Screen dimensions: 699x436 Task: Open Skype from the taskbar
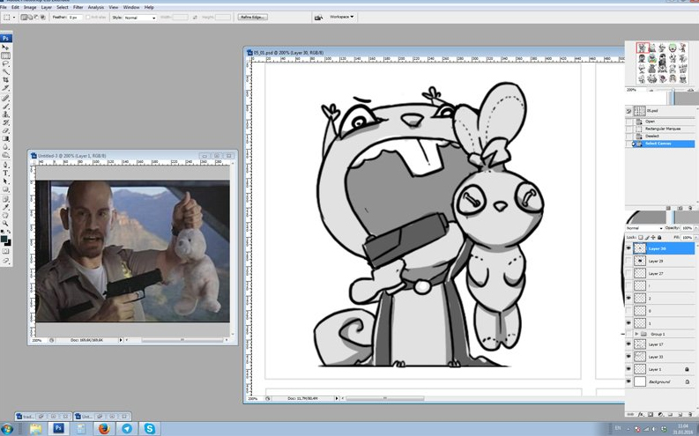click(x=150, y=428)
